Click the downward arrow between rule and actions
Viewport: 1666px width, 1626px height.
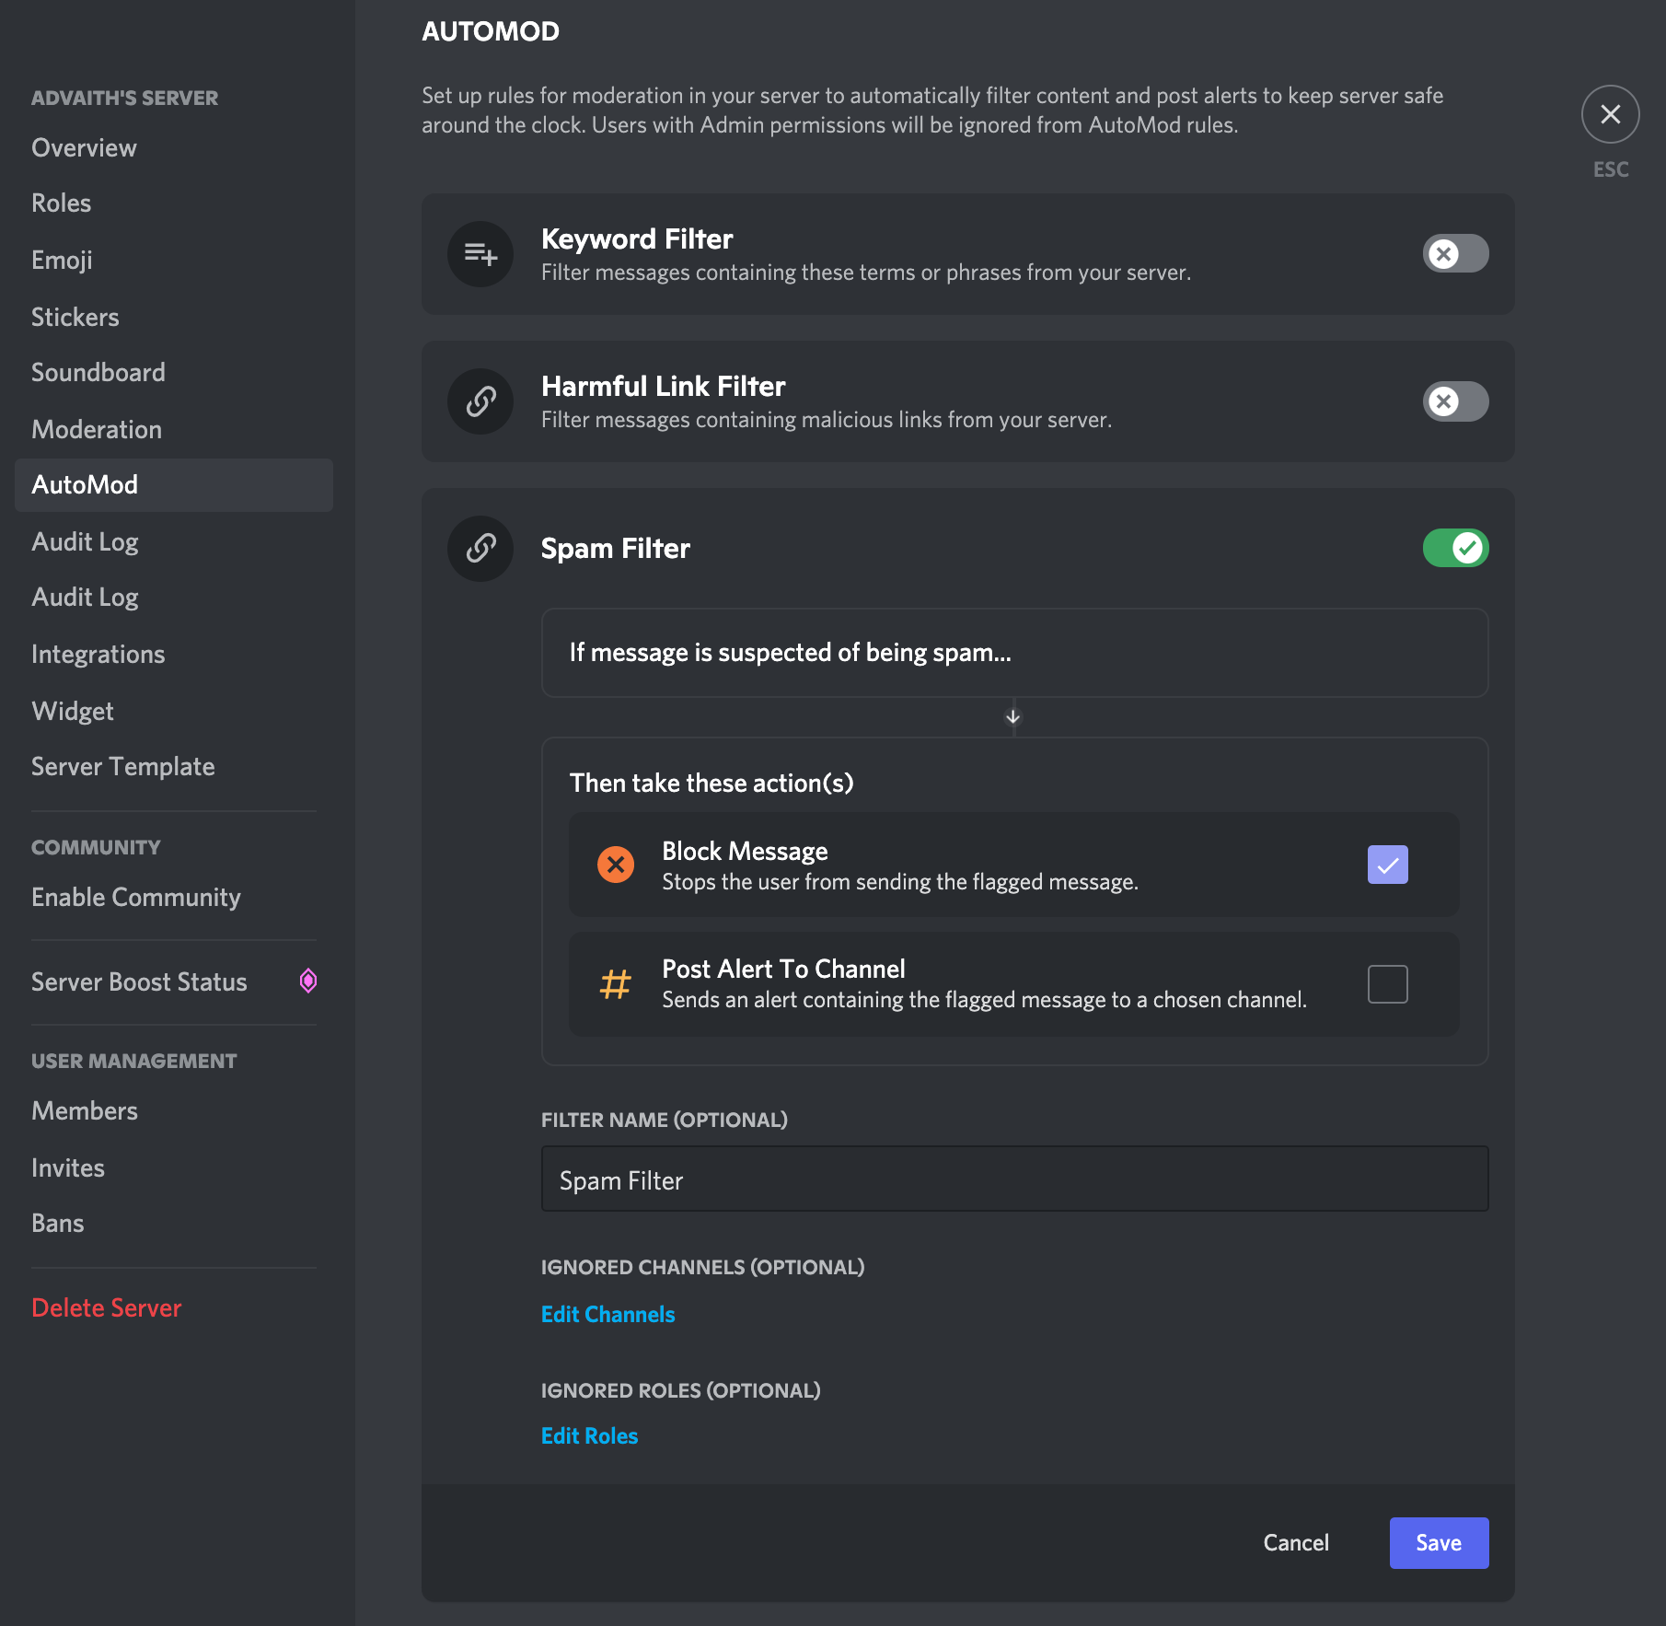click(1013, 717)
